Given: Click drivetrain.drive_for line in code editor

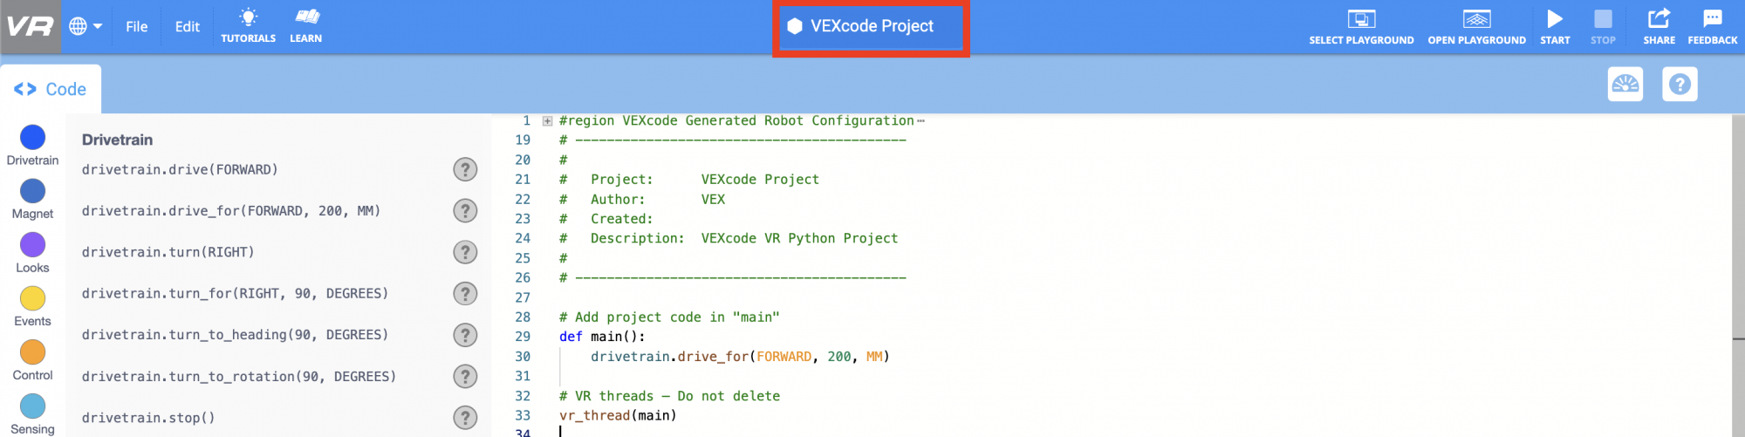Looking at the screenshot, I should (x=740, y=357).
